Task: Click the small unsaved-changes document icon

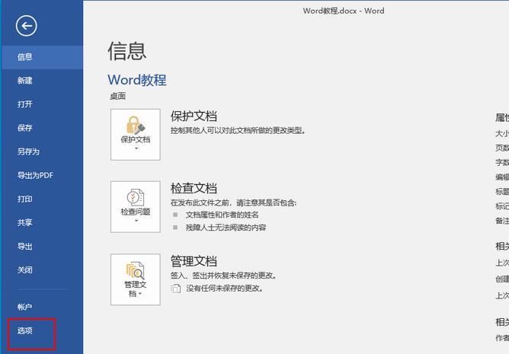Action: coord(176,288)
